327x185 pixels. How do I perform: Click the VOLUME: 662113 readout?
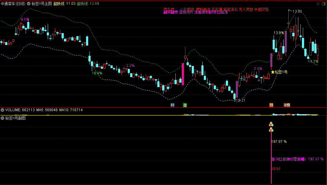(20, 110)
